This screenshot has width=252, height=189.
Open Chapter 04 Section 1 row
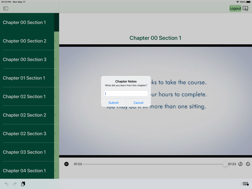click(x=29, y=170)
